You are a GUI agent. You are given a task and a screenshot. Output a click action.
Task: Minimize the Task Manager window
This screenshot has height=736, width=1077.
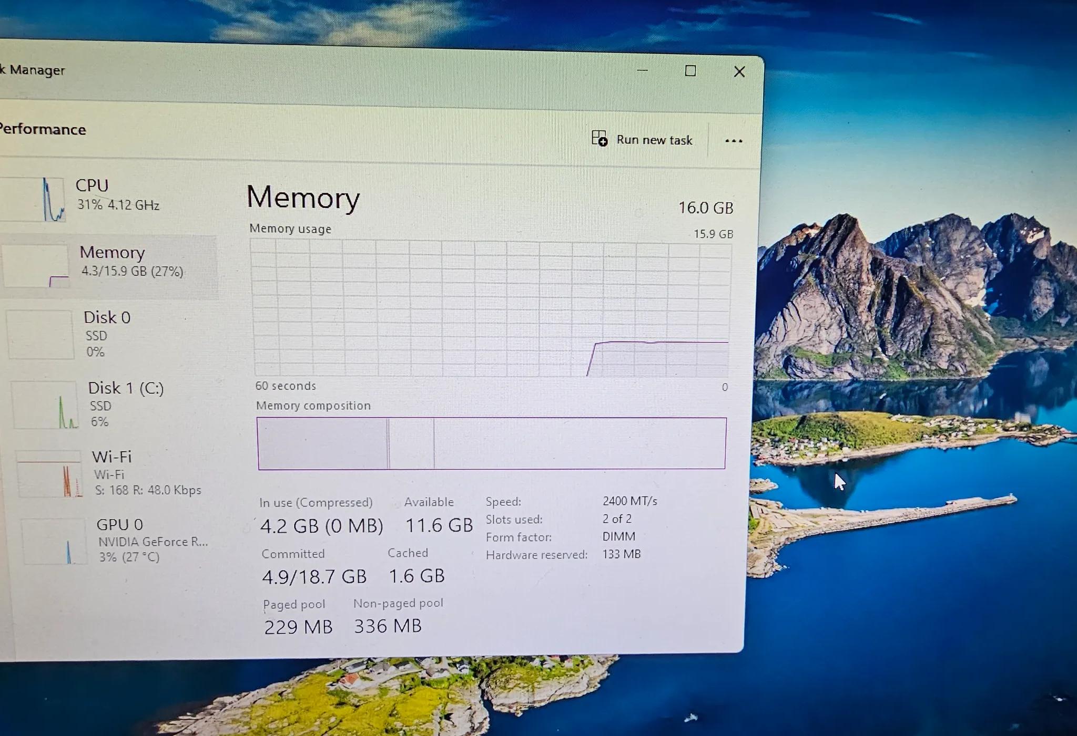coord(642,70)
